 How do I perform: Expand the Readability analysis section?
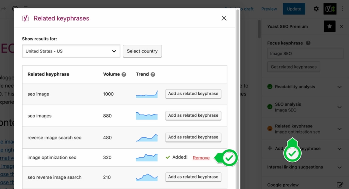339,87
